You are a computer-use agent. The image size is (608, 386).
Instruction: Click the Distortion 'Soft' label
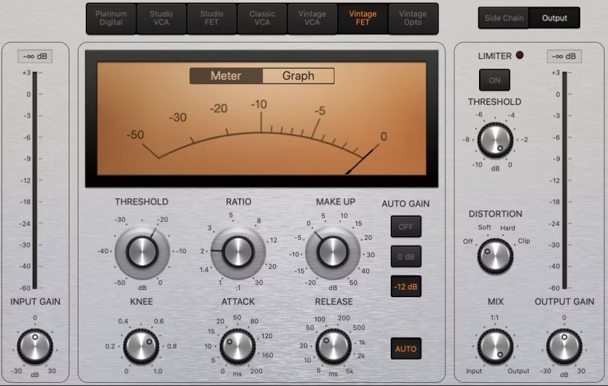[485, 228]
